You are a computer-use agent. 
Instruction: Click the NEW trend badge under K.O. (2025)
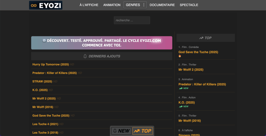click(184, 107)
